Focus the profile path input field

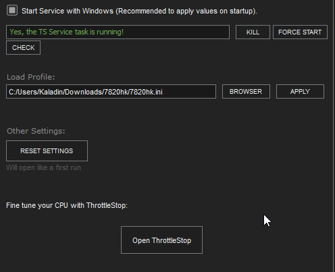click(111, 92)
